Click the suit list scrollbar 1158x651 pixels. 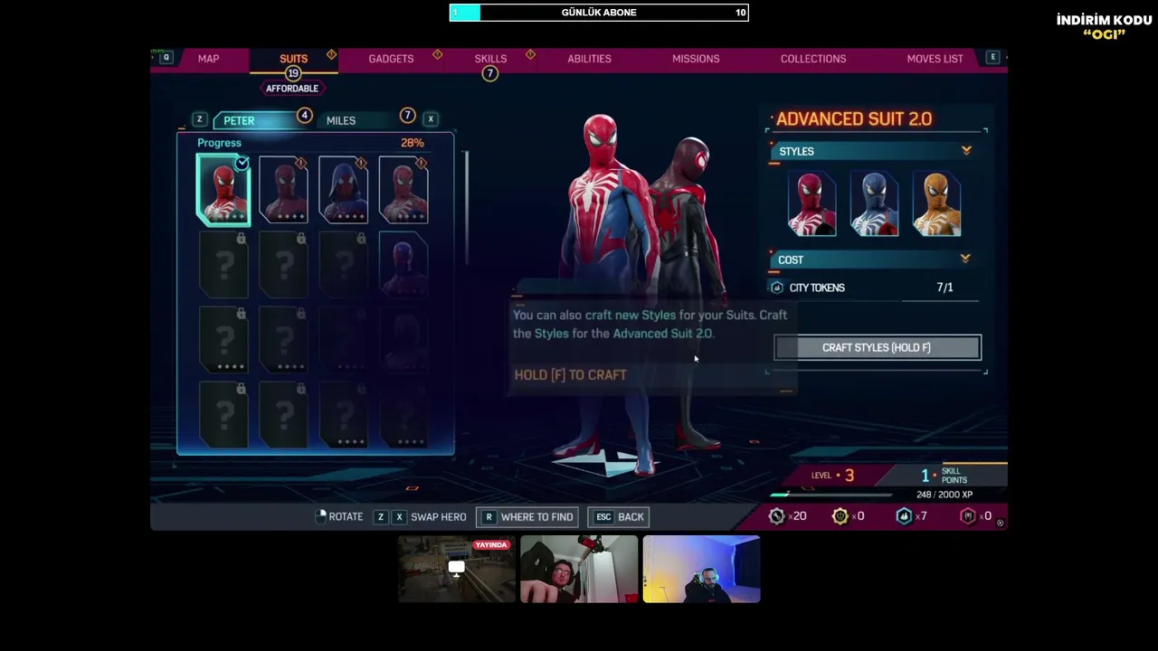pyautogui.click(x=465, y=209)
